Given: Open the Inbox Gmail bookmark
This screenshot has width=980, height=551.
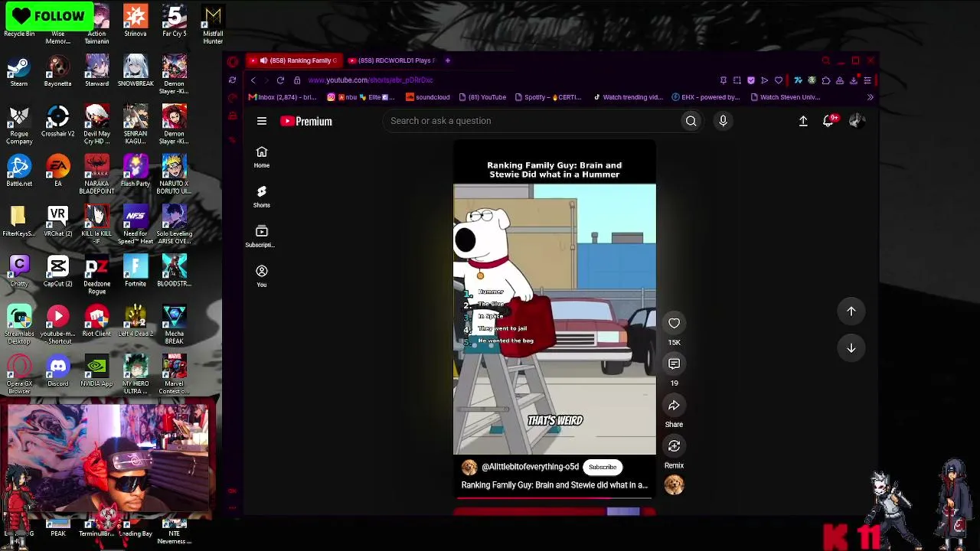Looking at the screenshot, I should point(283,97).
